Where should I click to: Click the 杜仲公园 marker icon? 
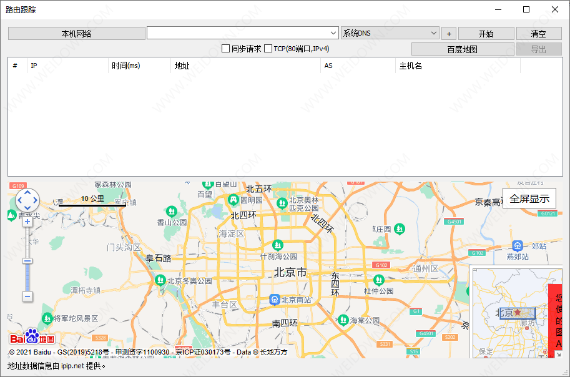point(379,280)
